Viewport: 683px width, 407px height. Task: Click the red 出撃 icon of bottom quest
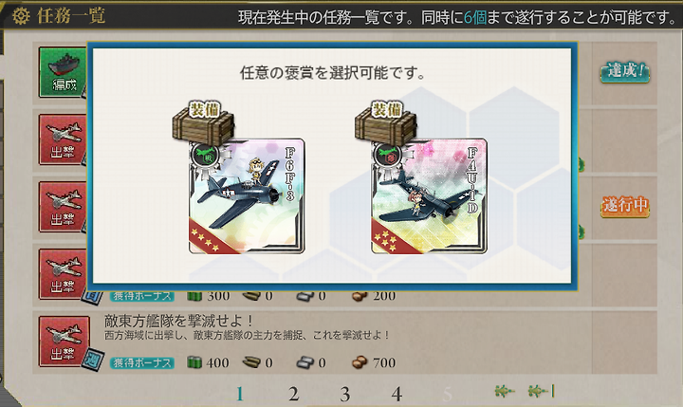point(64,342)
